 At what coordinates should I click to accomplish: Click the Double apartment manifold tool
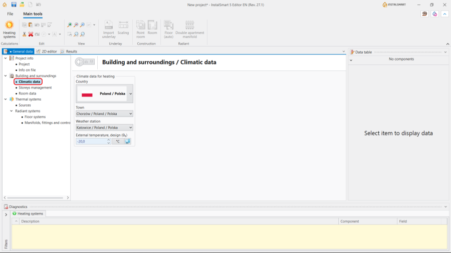[190, 29]
